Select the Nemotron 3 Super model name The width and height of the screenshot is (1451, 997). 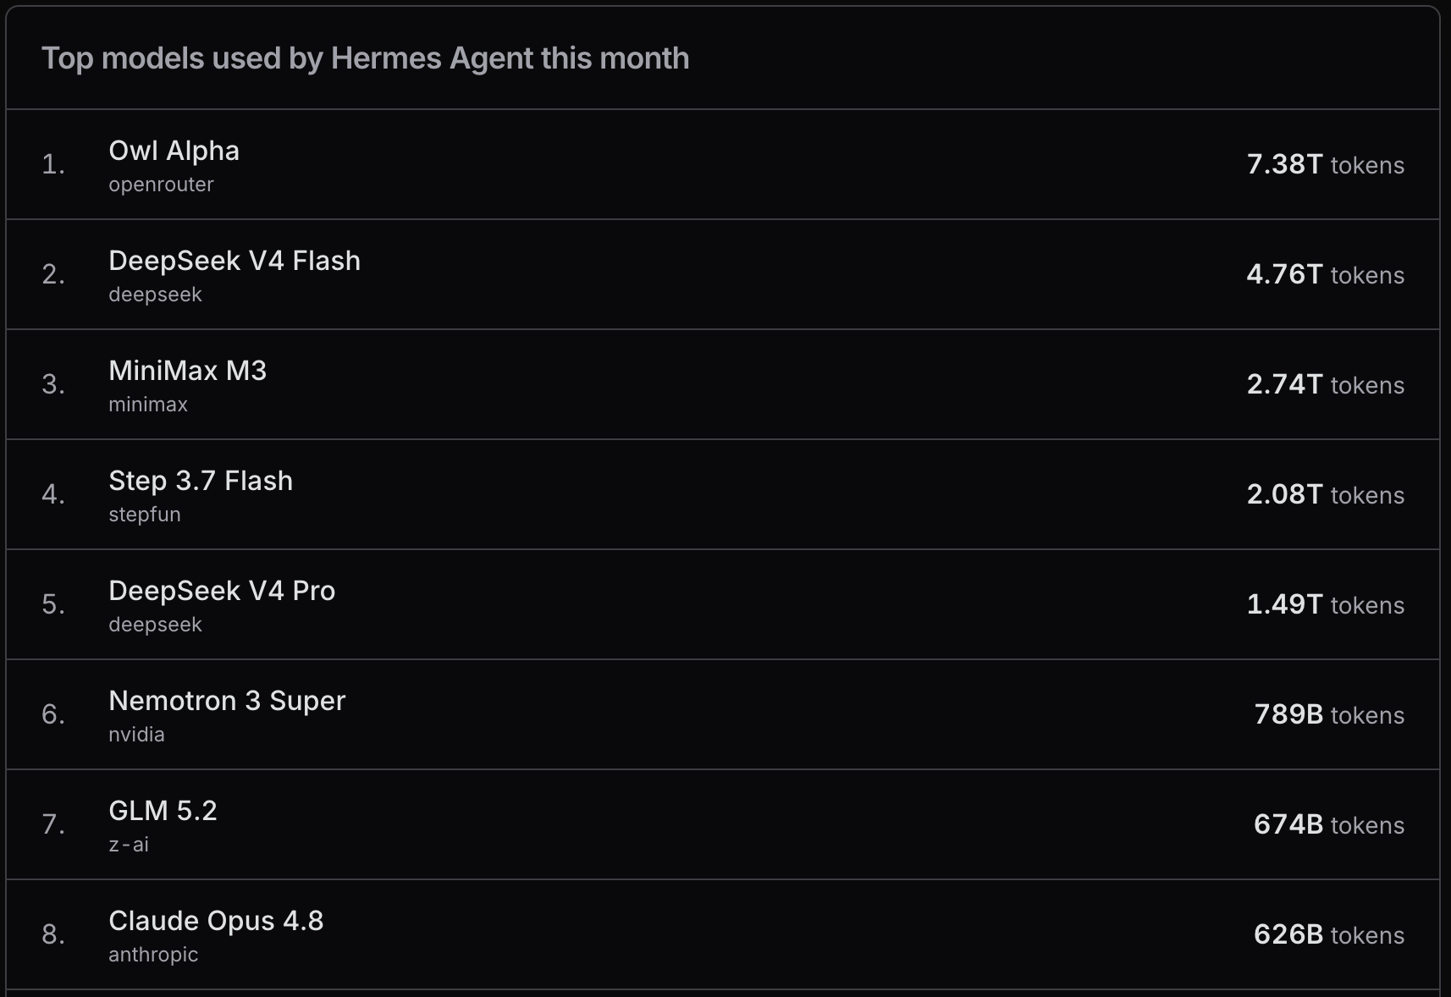coord(227,701)
